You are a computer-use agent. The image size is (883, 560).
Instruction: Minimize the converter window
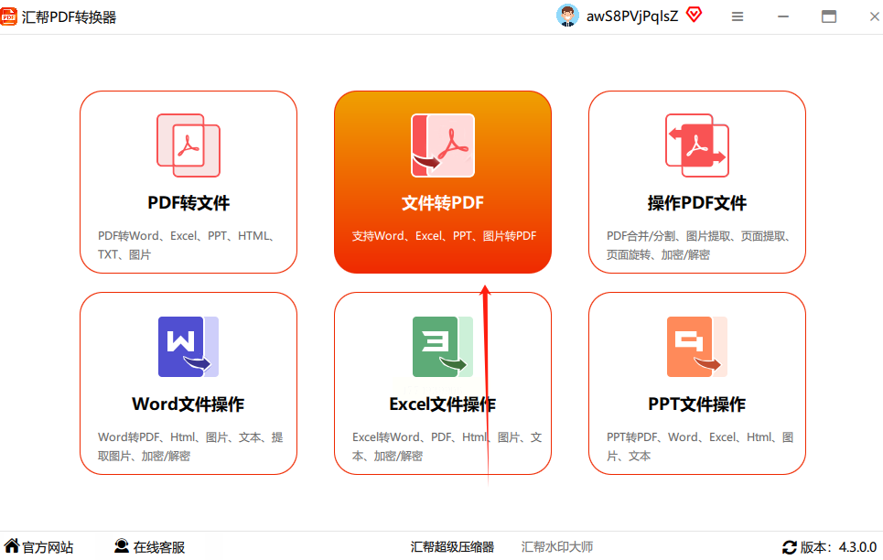(782, 16)
